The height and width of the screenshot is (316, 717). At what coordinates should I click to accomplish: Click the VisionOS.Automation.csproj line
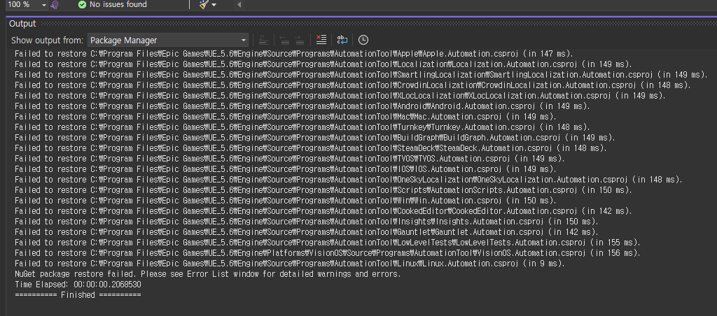click(328, 253)
